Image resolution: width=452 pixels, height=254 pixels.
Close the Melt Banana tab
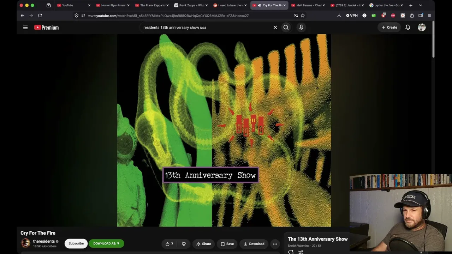tap(323, 5)
